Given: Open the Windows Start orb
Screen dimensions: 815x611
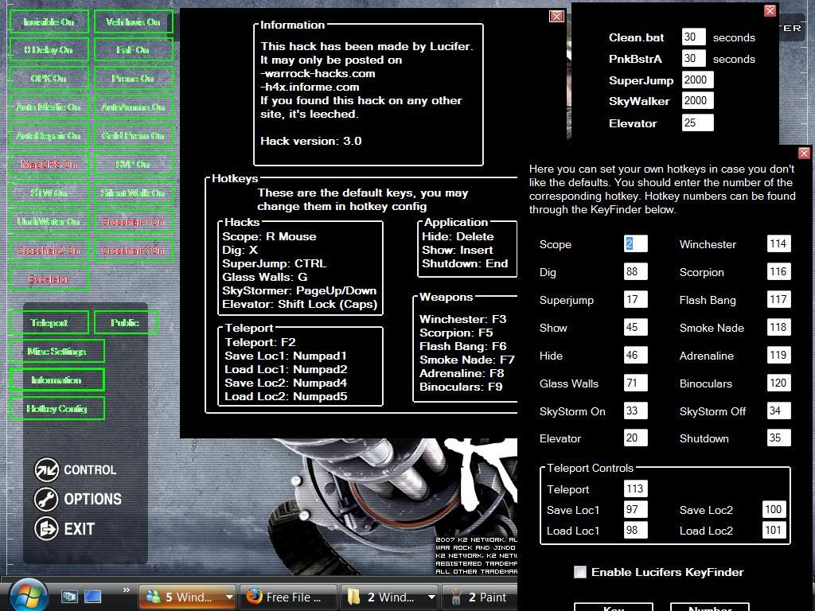Looking at the screenshot, I should (28, 595).
